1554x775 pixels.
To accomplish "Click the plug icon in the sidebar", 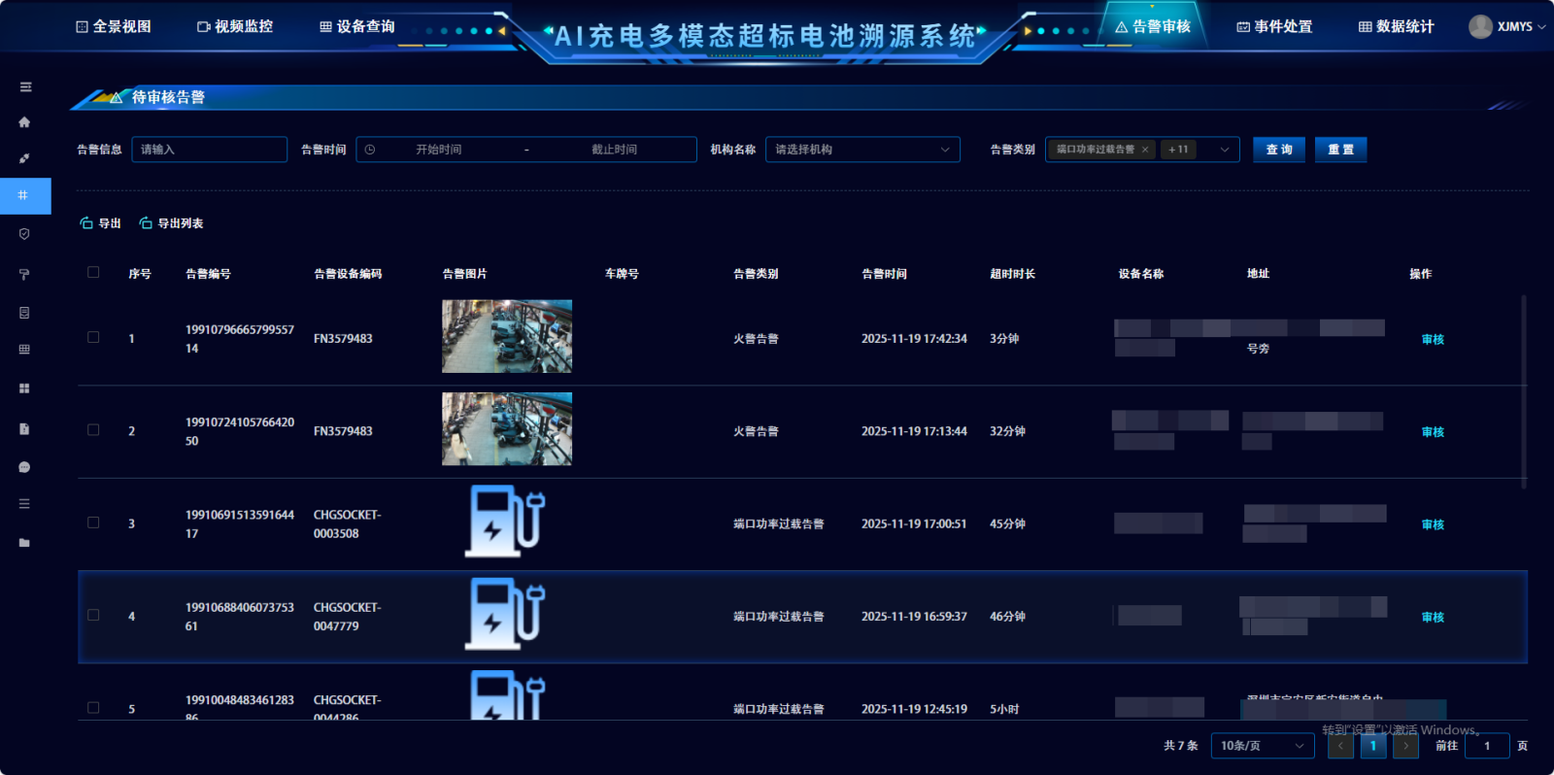I will click(x=24, y=158).
